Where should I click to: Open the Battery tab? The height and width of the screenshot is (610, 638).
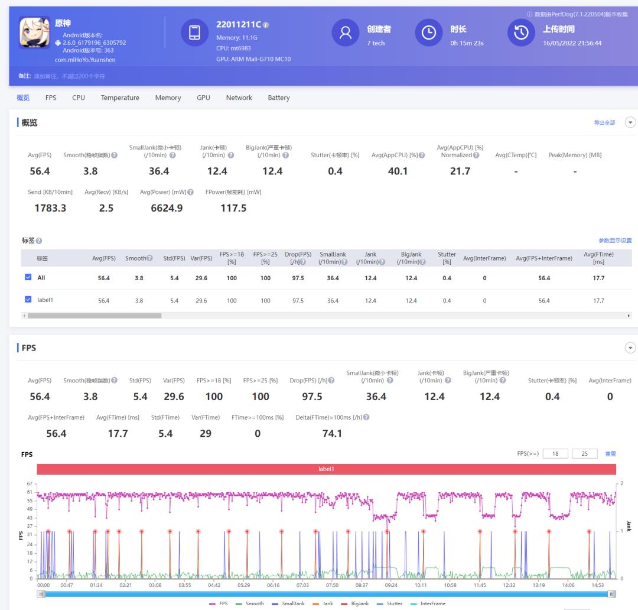pos(278,98)
